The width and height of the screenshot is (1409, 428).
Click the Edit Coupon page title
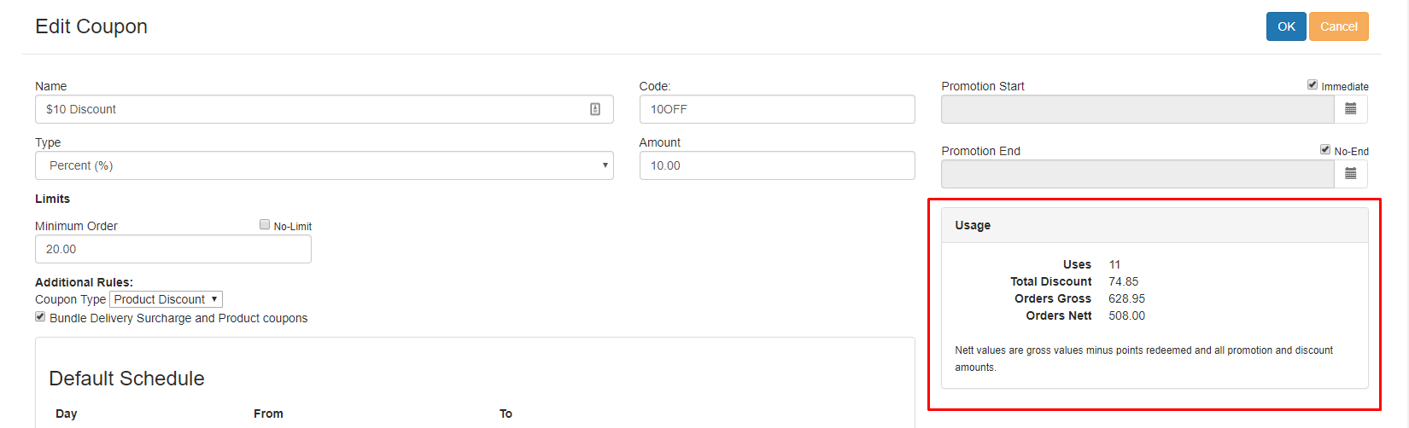pyautogui.click(x=91, y=26)
